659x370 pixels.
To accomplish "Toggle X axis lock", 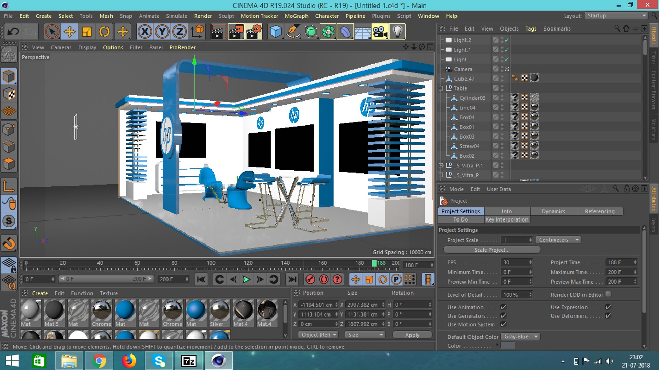I will pos(144,32).
